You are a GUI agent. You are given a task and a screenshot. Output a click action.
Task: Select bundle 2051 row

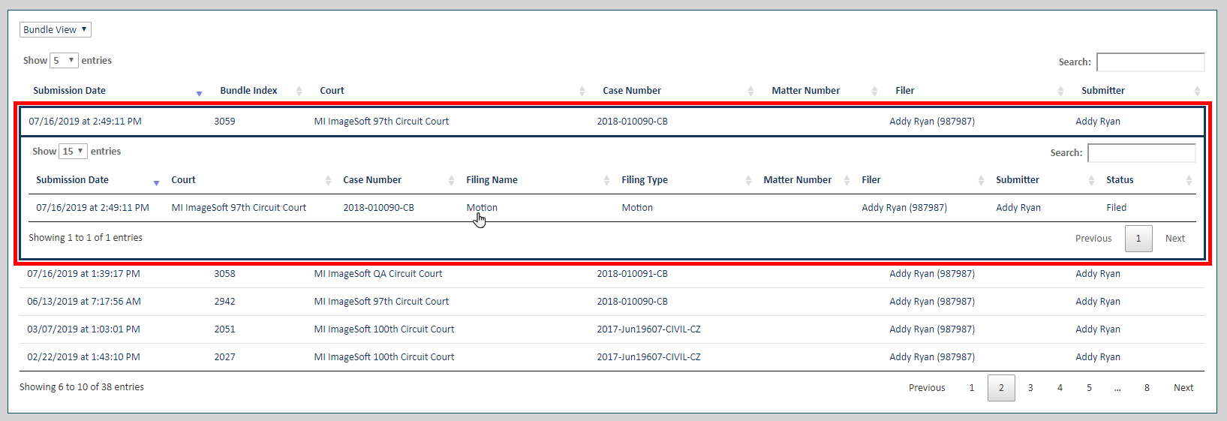tap(612, 329)
